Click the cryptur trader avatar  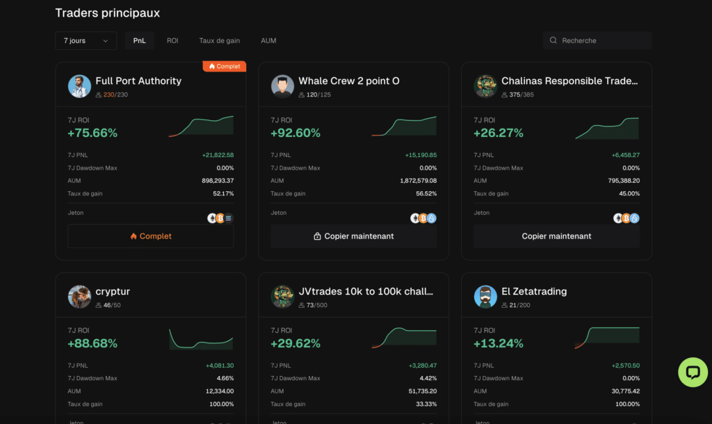pos(79,297)
